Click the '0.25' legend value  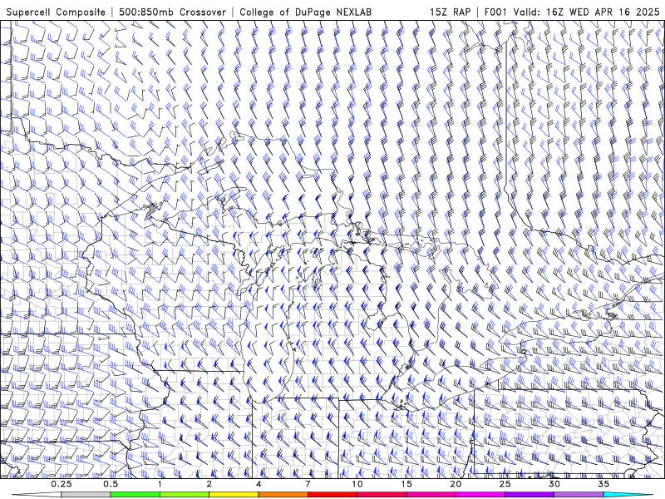pos(62,484)
